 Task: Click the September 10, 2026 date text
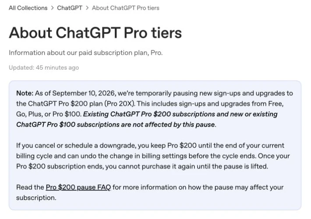(x=84, y=93)
